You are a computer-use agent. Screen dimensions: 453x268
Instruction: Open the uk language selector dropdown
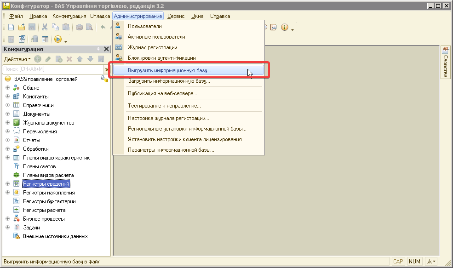pyautogui.click(x=431, y=262)
